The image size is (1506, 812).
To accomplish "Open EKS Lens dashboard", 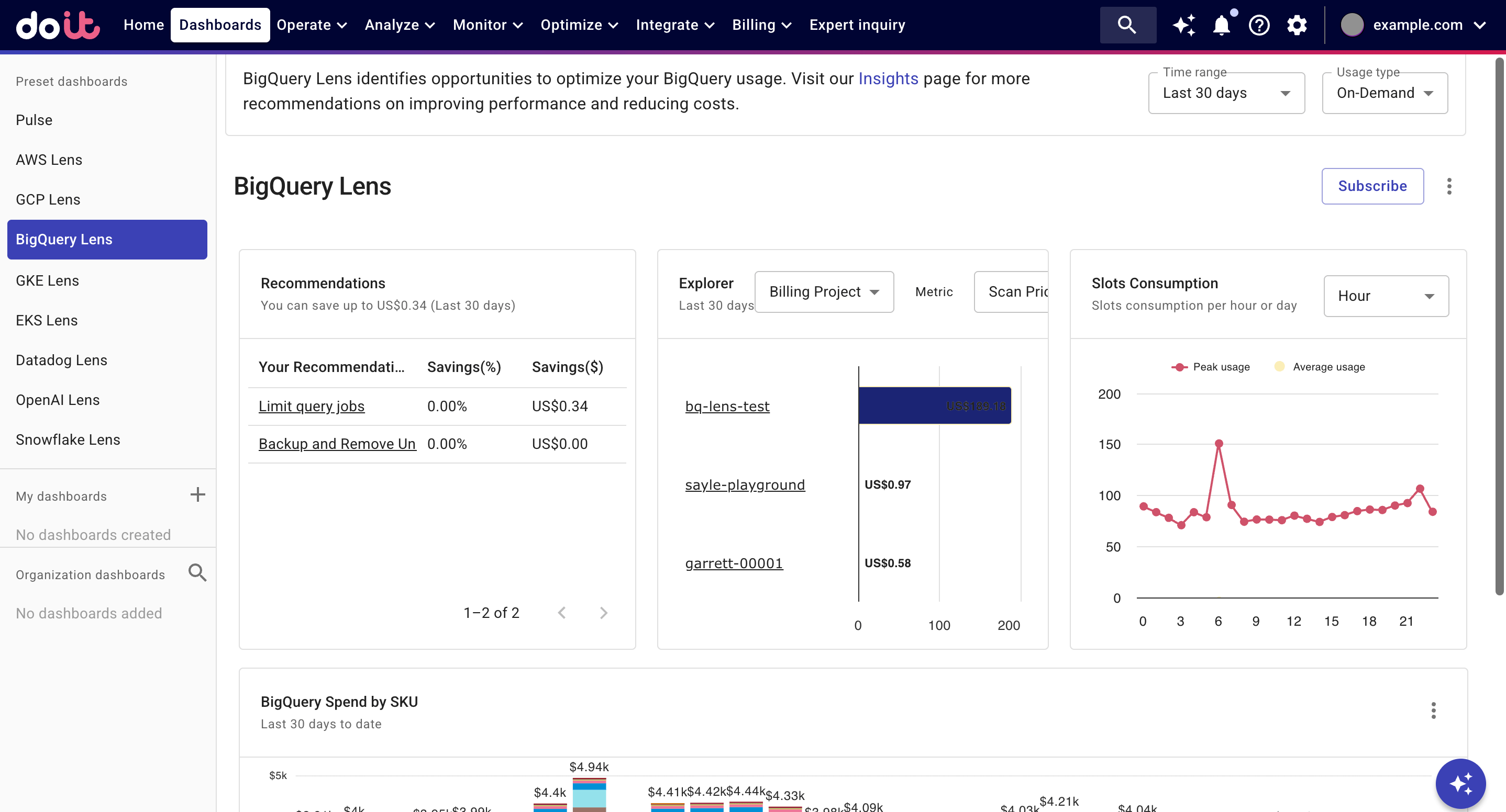I will point(47,320).
